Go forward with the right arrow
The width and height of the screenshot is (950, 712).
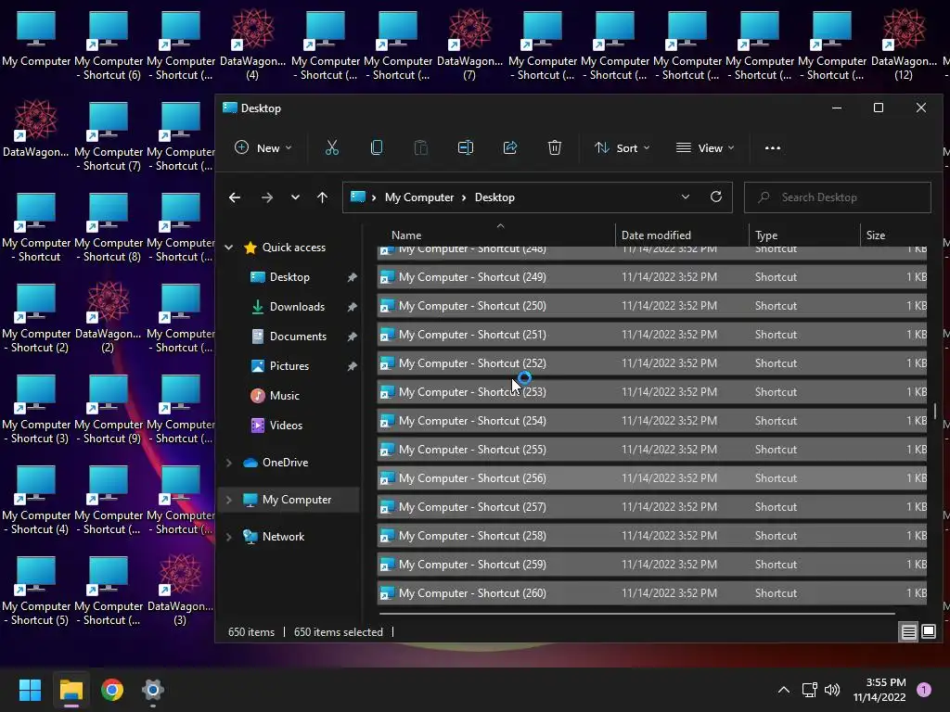pos(266,197)
